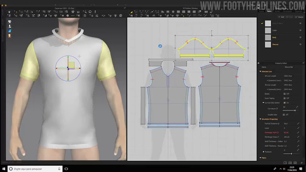Screen dimensions: 306x172
Task: Uncheck the Curved Side Geometry checkbox
Action: click(284, 102)
